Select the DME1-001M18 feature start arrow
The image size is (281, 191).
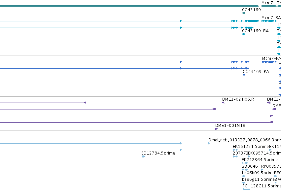[x=217, y=129]
